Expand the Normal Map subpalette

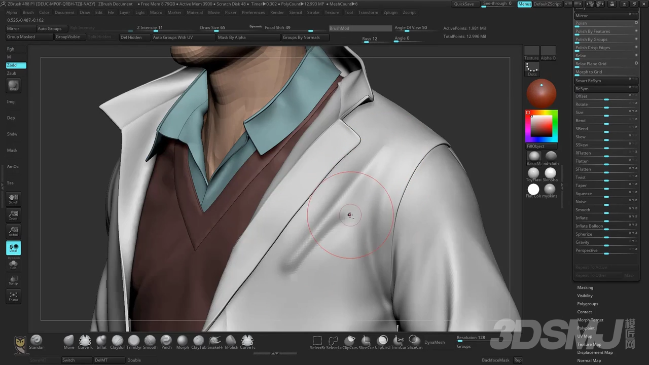[x=589, y=360]
